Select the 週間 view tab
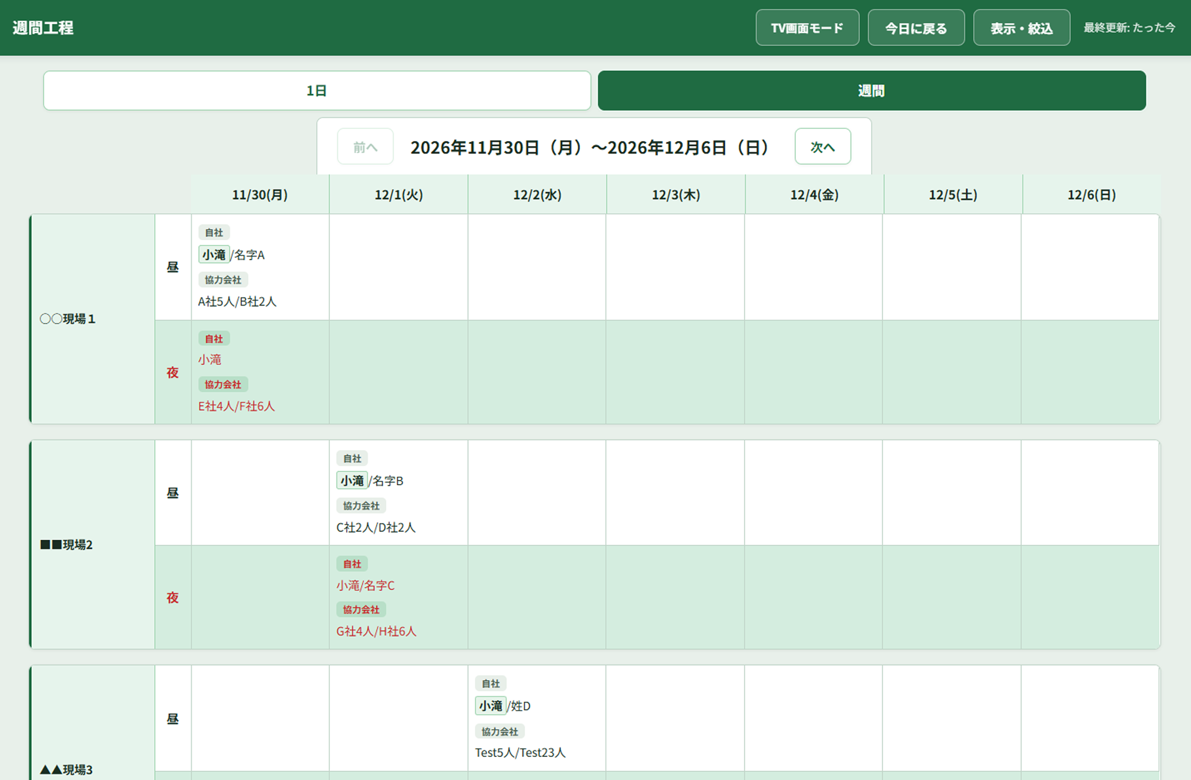Viewport: 1191px width, 780px height. [x=872, y=91]
